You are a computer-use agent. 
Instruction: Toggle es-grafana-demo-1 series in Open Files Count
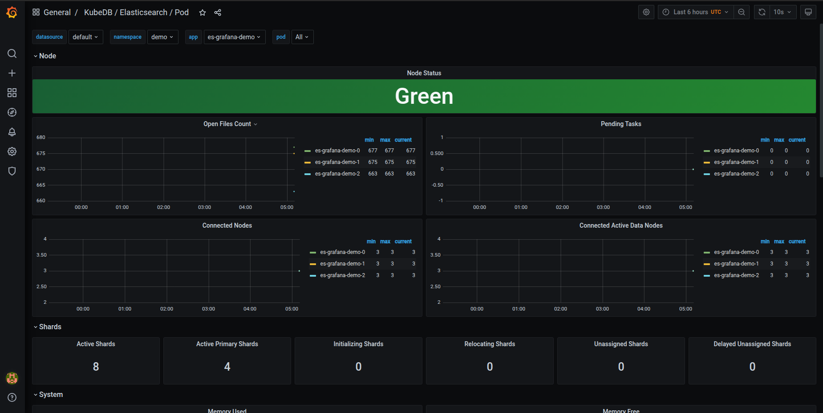pos(337,162)
